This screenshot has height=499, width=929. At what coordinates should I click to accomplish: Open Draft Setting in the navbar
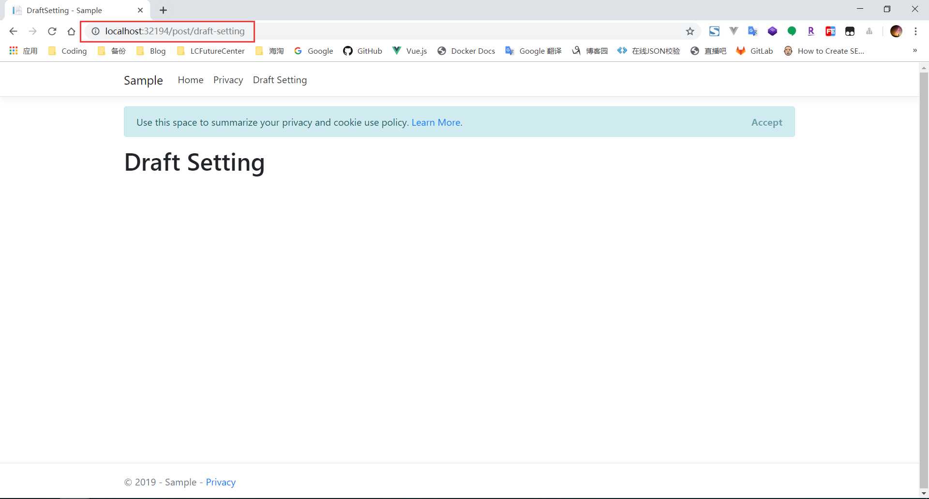pos(280,80)
